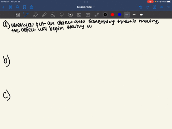The image size is (172, 129).
Task: Select the Laser pointer tool
Action: [x=97, y=15]
